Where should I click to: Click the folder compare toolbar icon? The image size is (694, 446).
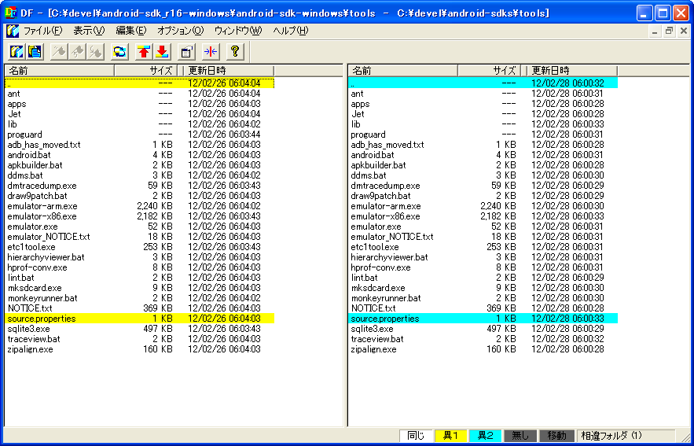point(17,52)
